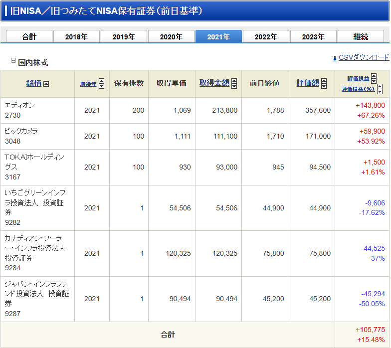
Task: Click TOKAI's 前日終値 value 945
Action: coord(278,167)
